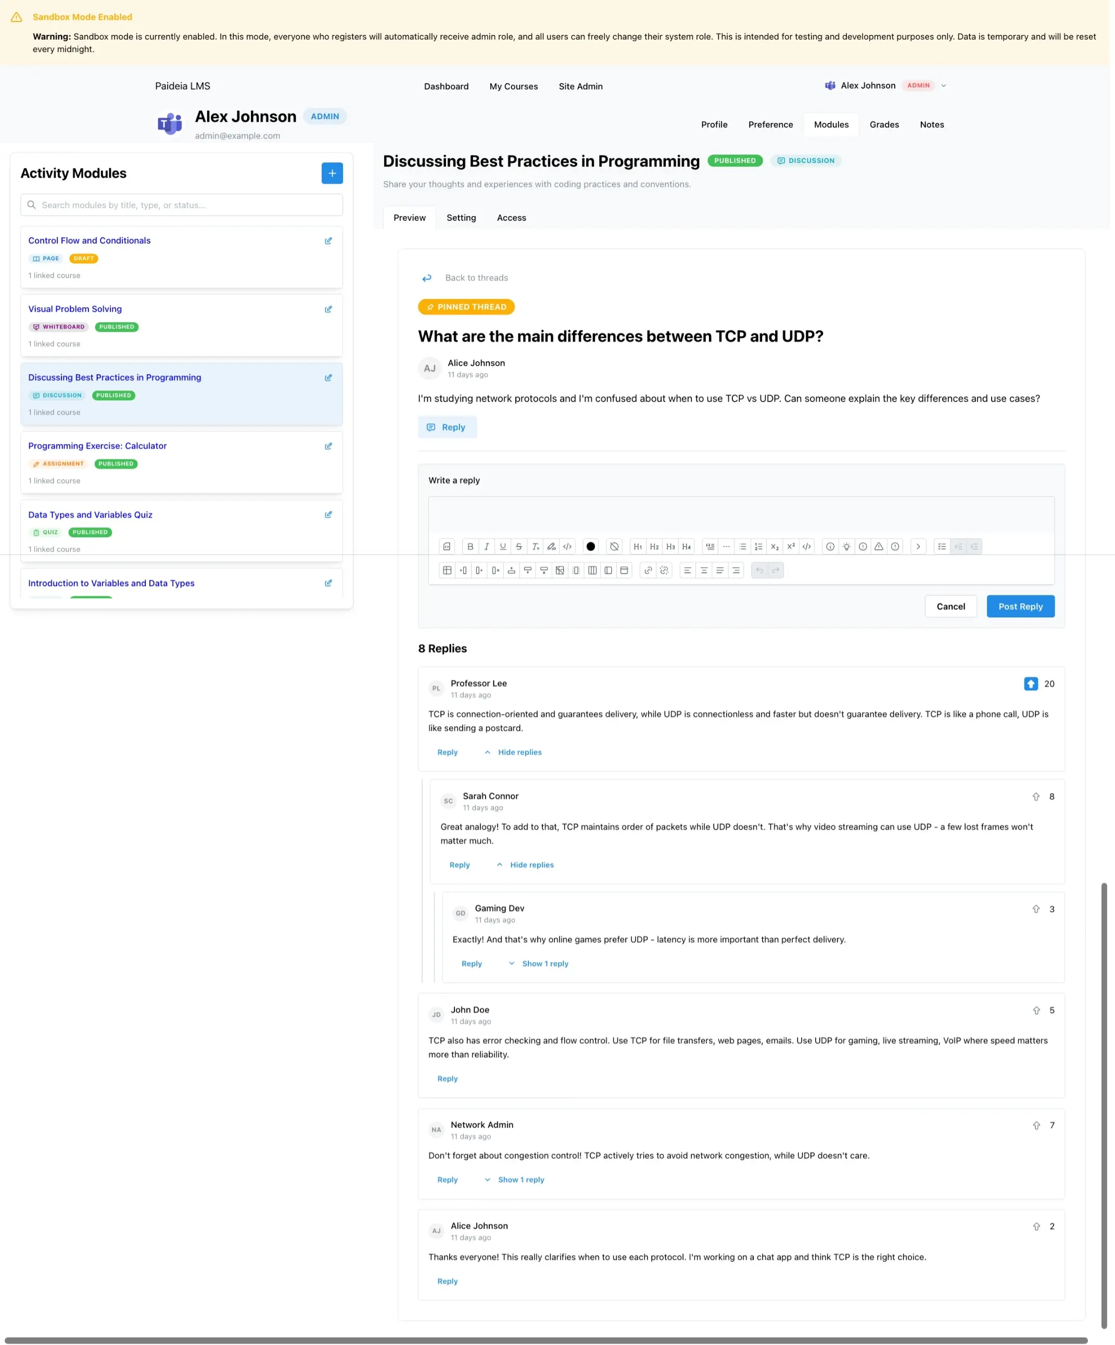Click the blue add module plus button
The image size is (1115, 1345).
click(x=332, y=173)
